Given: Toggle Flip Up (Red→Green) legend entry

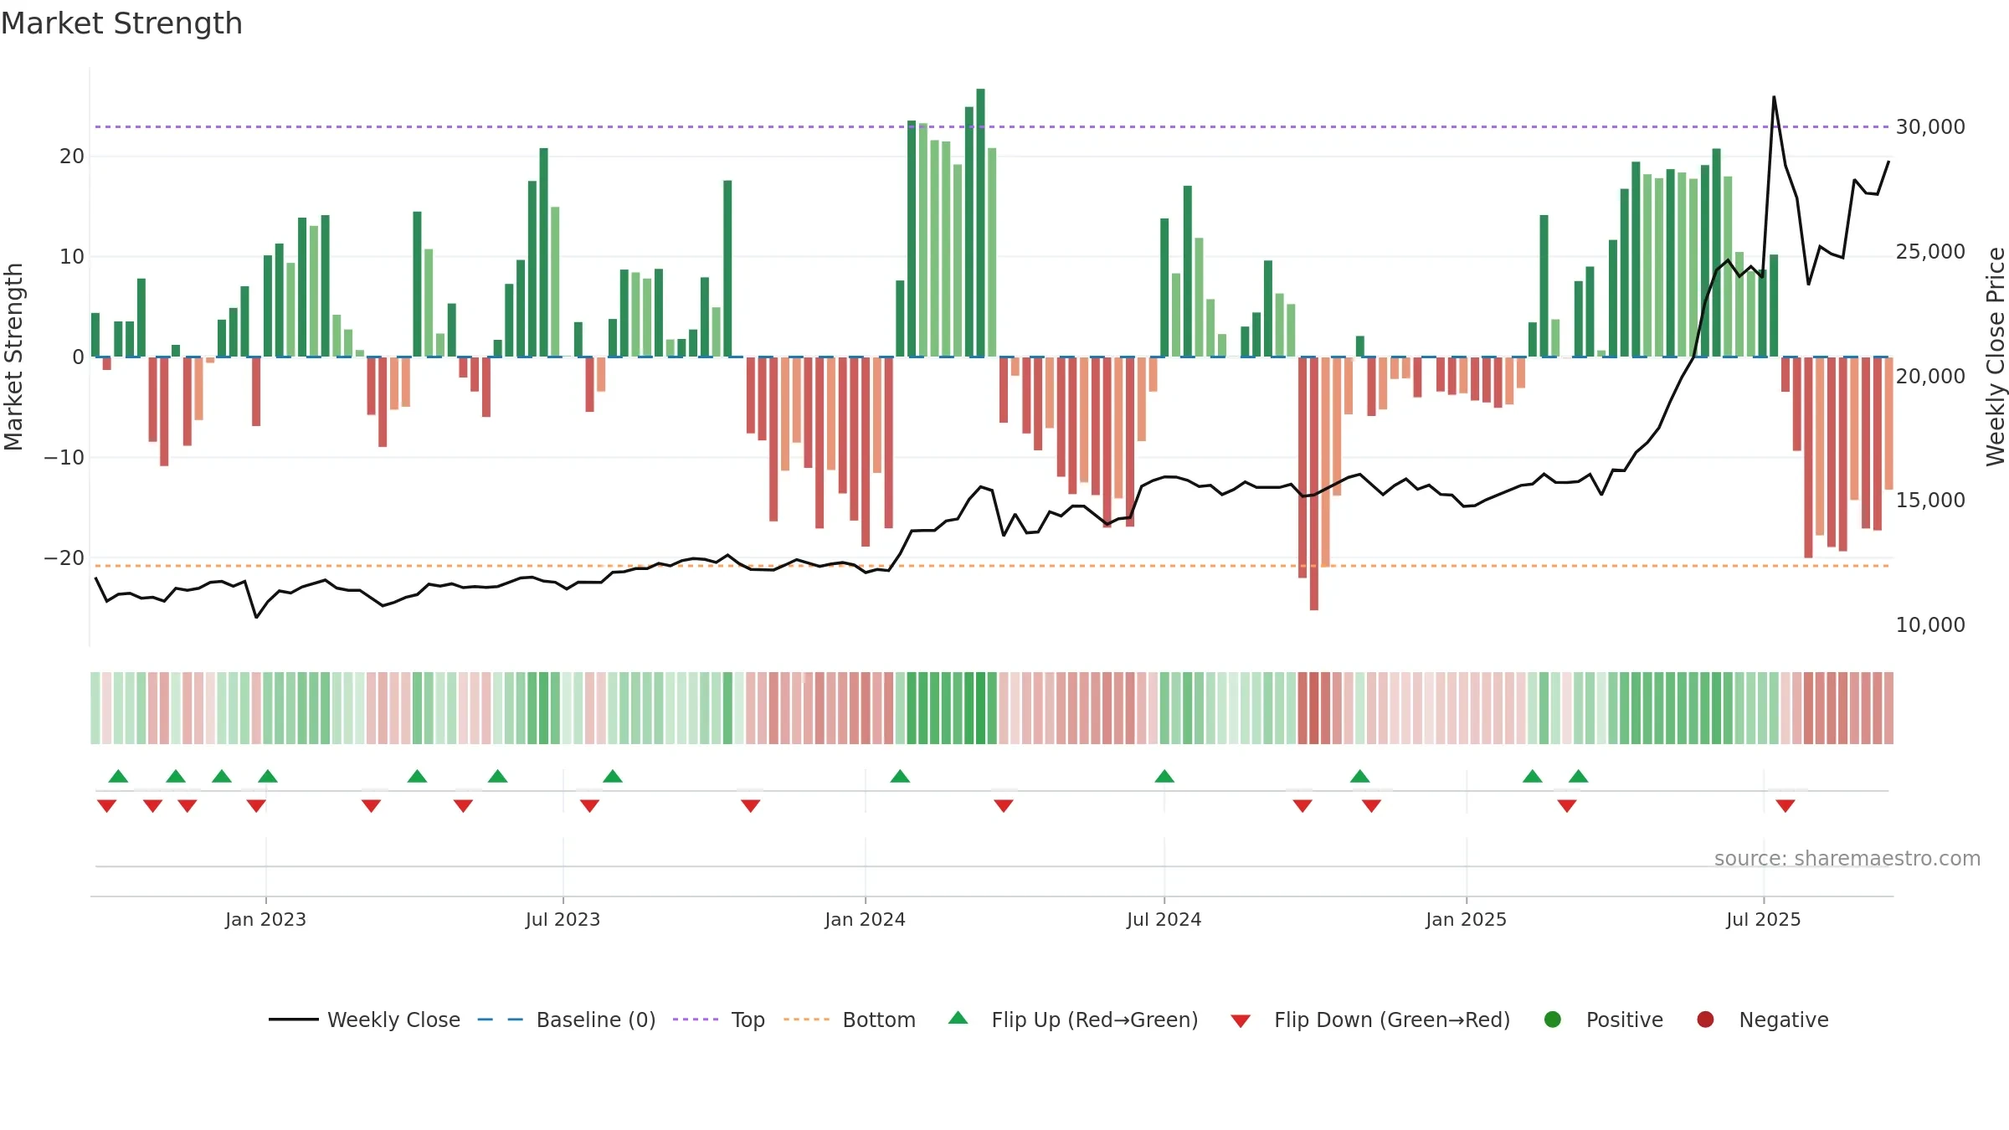Looking at the screenshot, I should [1073, 1020].
